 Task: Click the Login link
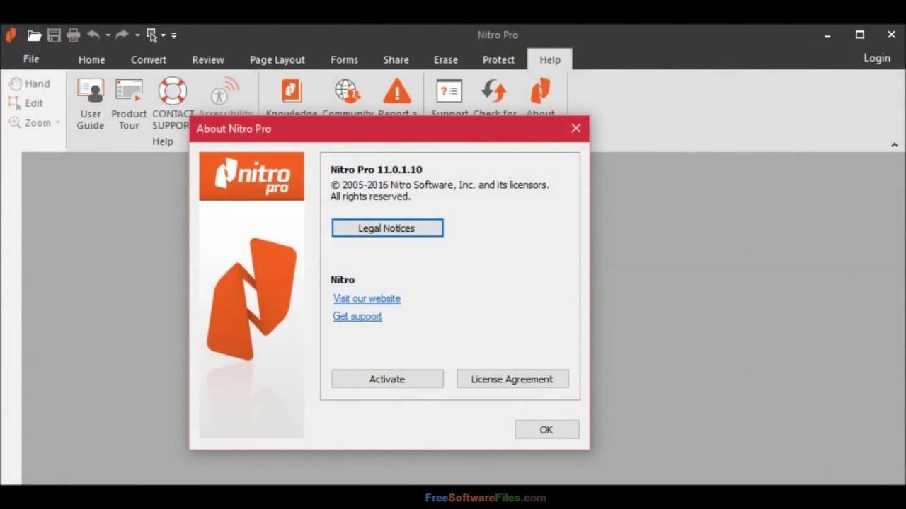tap(877, 58)
